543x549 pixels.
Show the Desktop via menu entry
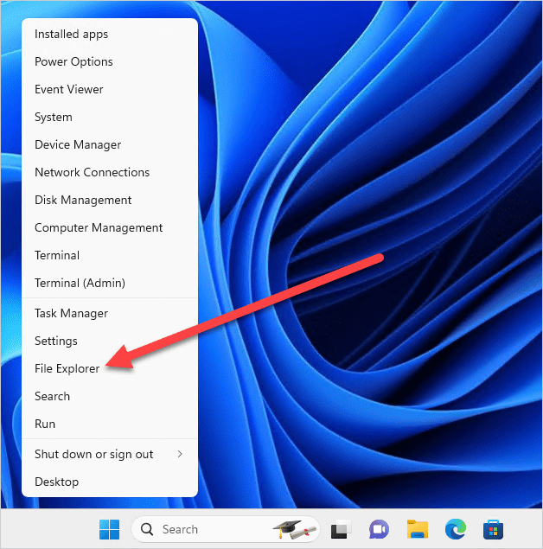click(x=110, y=482)
